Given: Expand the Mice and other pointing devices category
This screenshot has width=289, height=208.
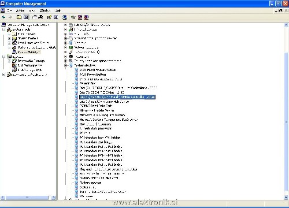Looking at the screenshot, I should pyautogui.click(x=65, y=38).
